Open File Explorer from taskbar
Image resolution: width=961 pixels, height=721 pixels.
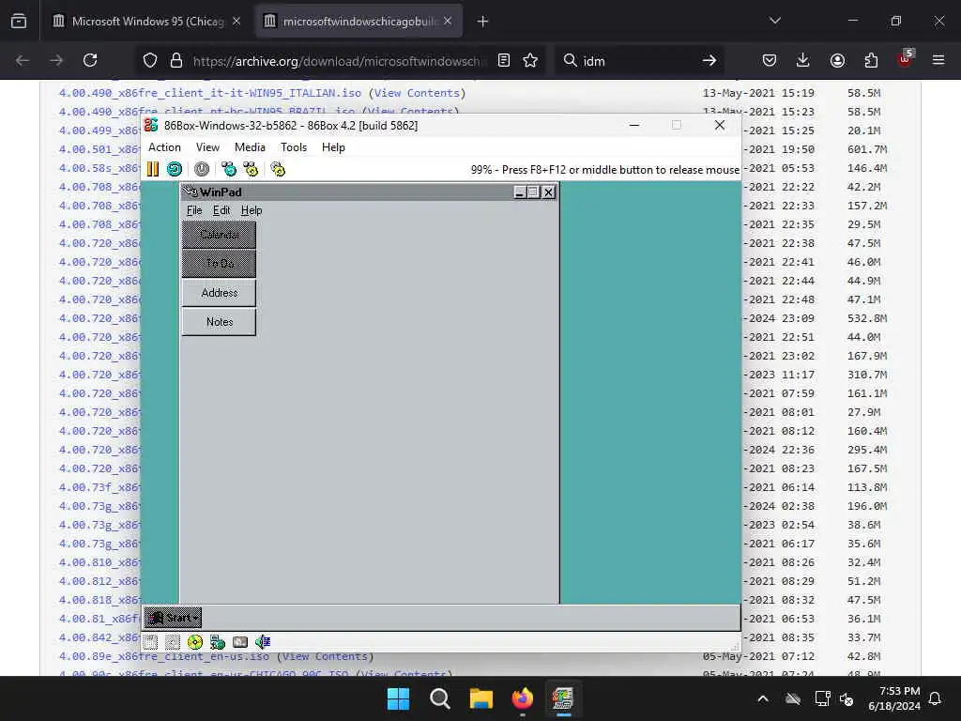tap(481, 698)
